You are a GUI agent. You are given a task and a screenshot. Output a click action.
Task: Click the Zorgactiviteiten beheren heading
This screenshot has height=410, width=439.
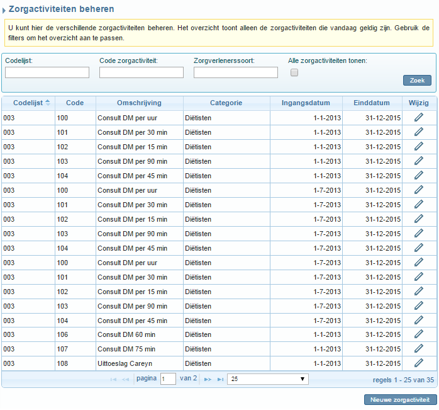pyautogui.click(x=61, y=9)
